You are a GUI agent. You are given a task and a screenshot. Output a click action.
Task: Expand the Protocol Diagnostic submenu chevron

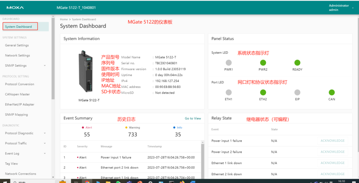pyautogui.click(x=45, y=133)
